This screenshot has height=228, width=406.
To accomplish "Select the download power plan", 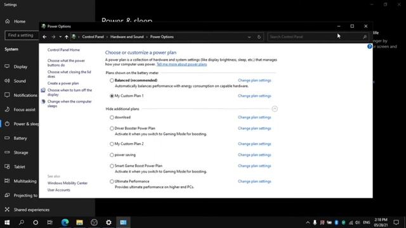I will [112, 117].
